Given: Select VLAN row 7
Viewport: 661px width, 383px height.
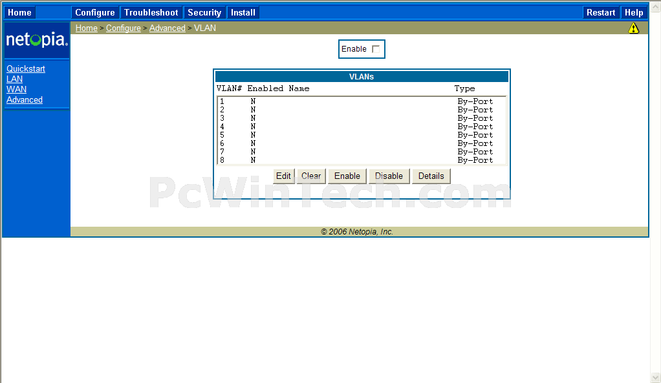Looking at the screenshot, I should 362,152.
